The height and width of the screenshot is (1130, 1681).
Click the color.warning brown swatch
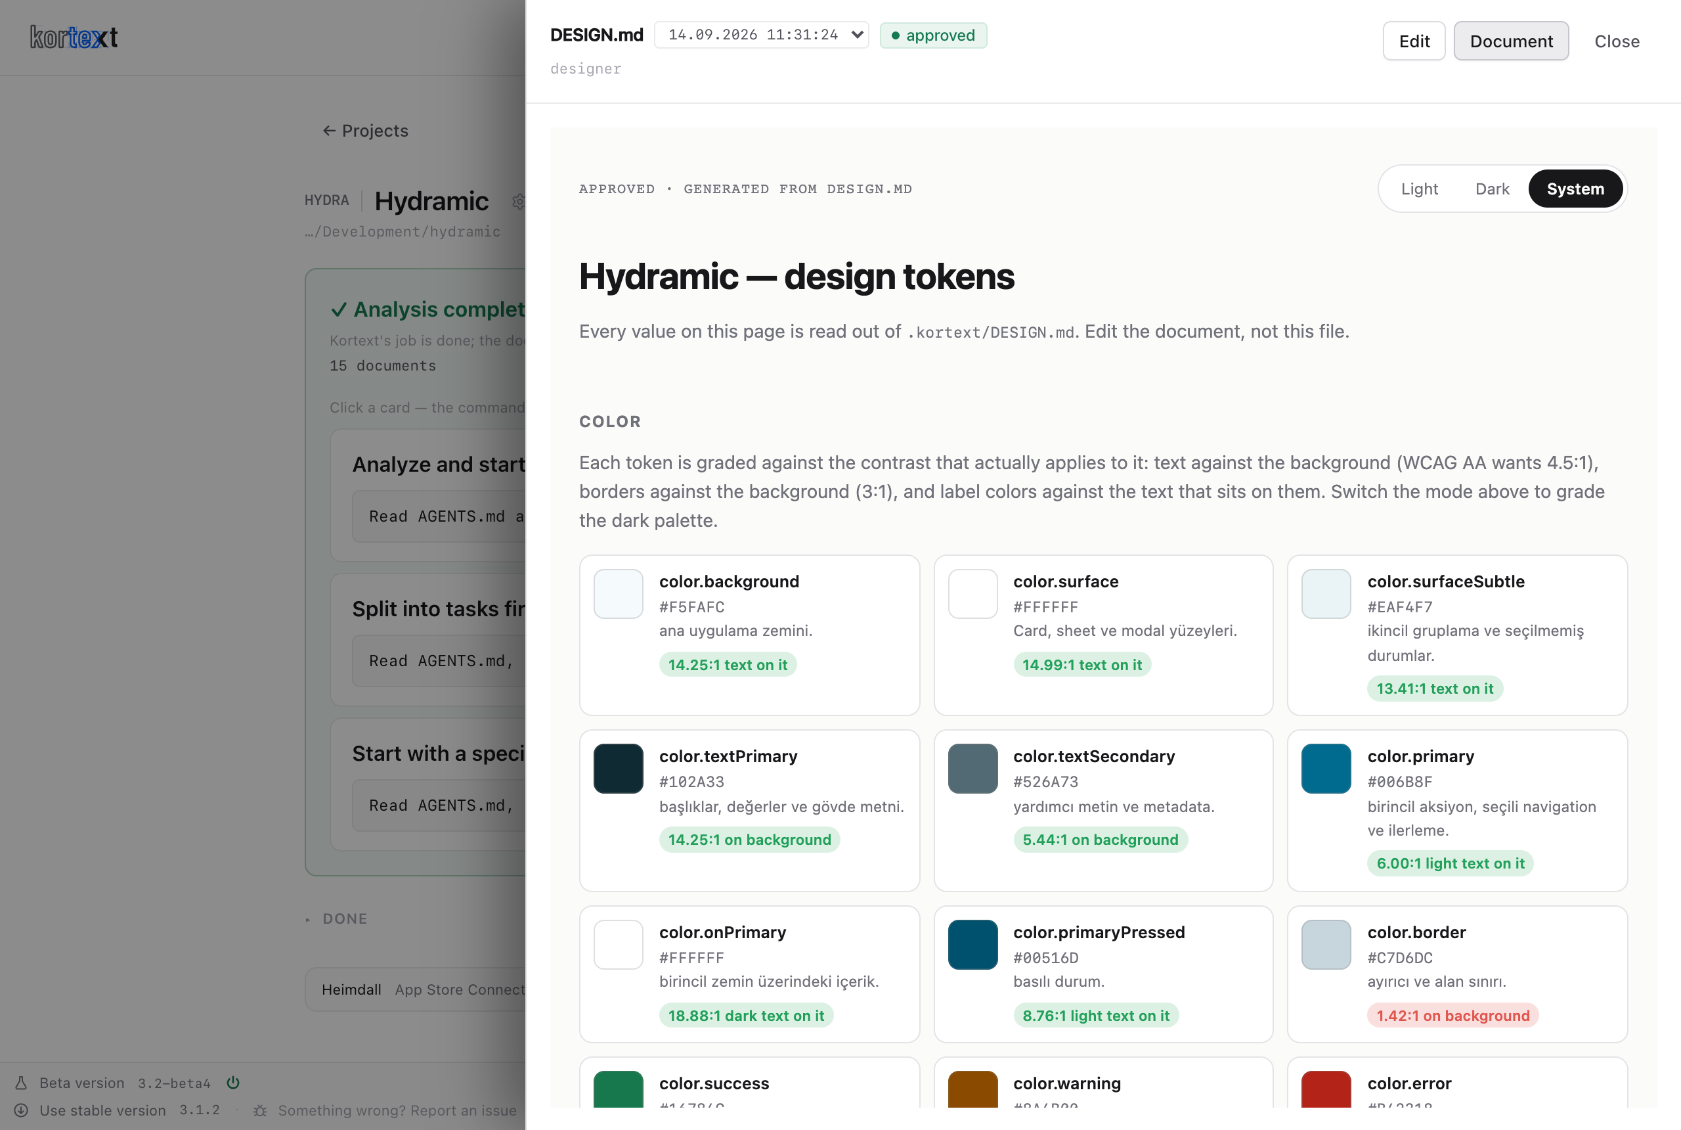click(x=972, y=1089)
